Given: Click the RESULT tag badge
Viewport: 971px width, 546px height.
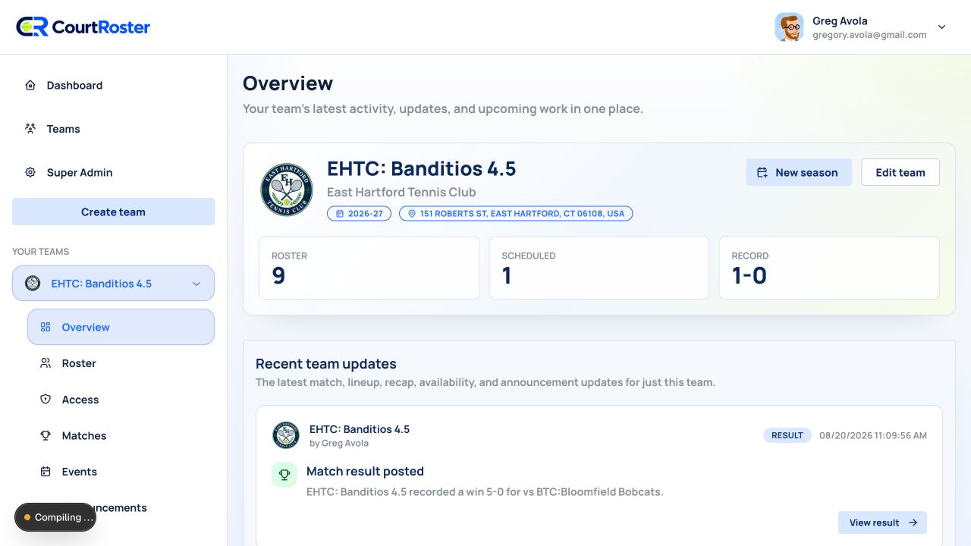Looking at the screenshot, I should (x=787, y=435).
